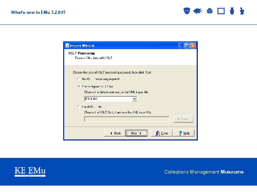Click the fish icon in the slide header
Screen dimensions: 257x192
[198, 11]
